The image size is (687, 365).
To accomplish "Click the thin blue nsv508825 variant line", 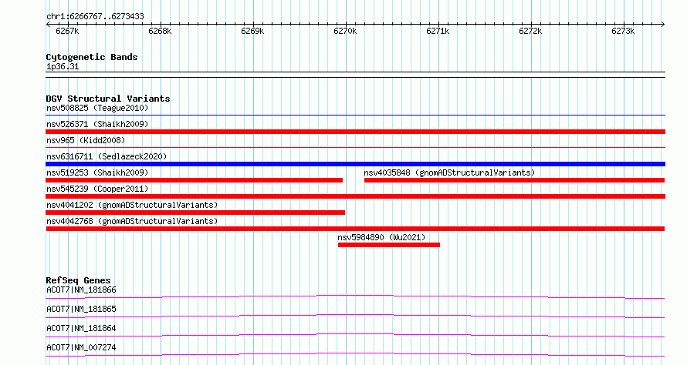I will 355,116.
